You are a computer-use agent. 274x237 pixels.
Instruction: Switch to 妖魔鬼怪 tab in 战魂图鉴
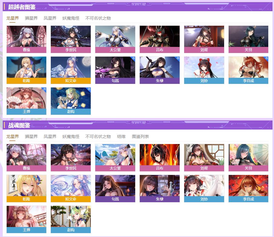coord(71,137)
